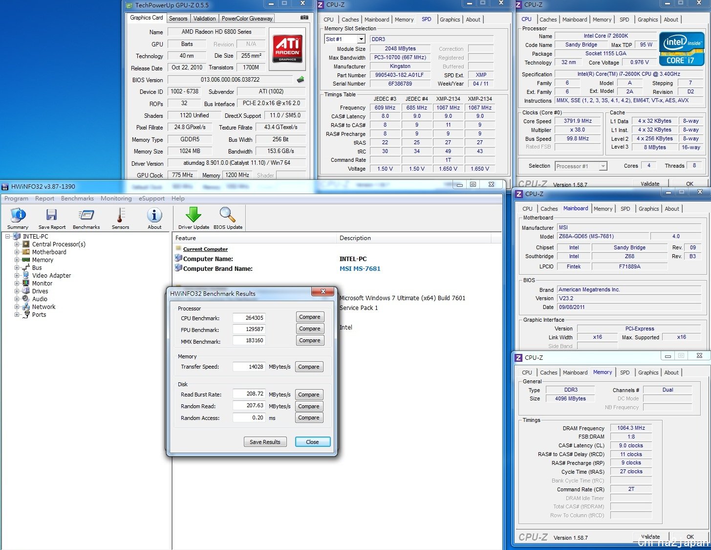The height and width of the screenshot is (550, 711).
Task: Click the Intel Core i7 logo in CPU-Z
Action: point(682,48)
